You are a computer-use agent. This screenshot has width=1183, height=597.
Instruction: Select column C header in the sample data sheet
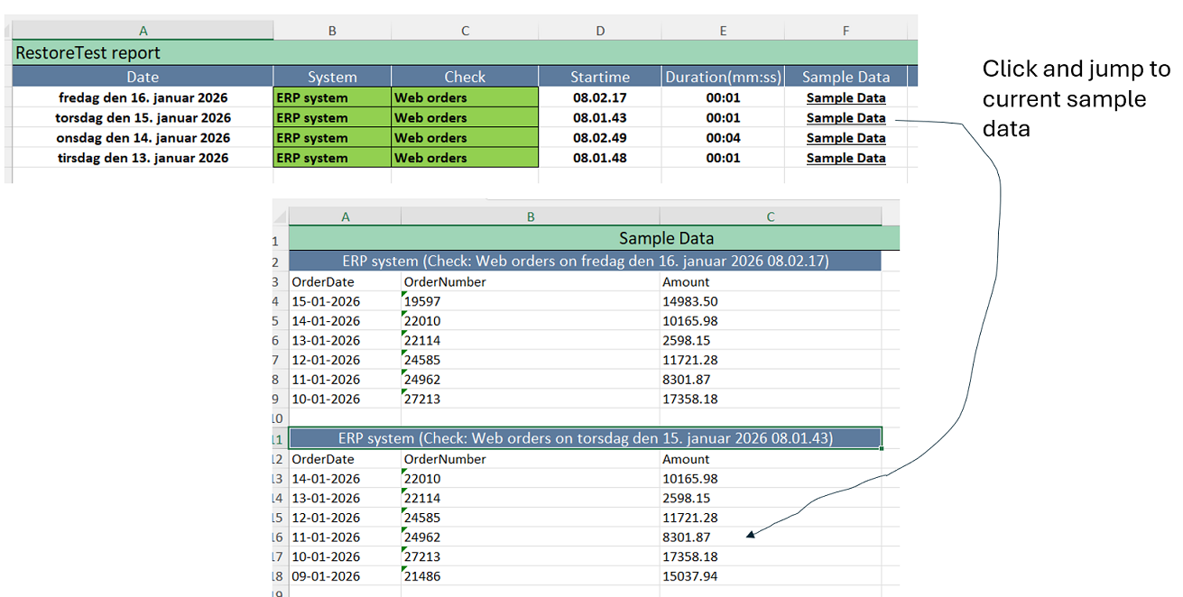pyautogui.click(x=770, y=216)
